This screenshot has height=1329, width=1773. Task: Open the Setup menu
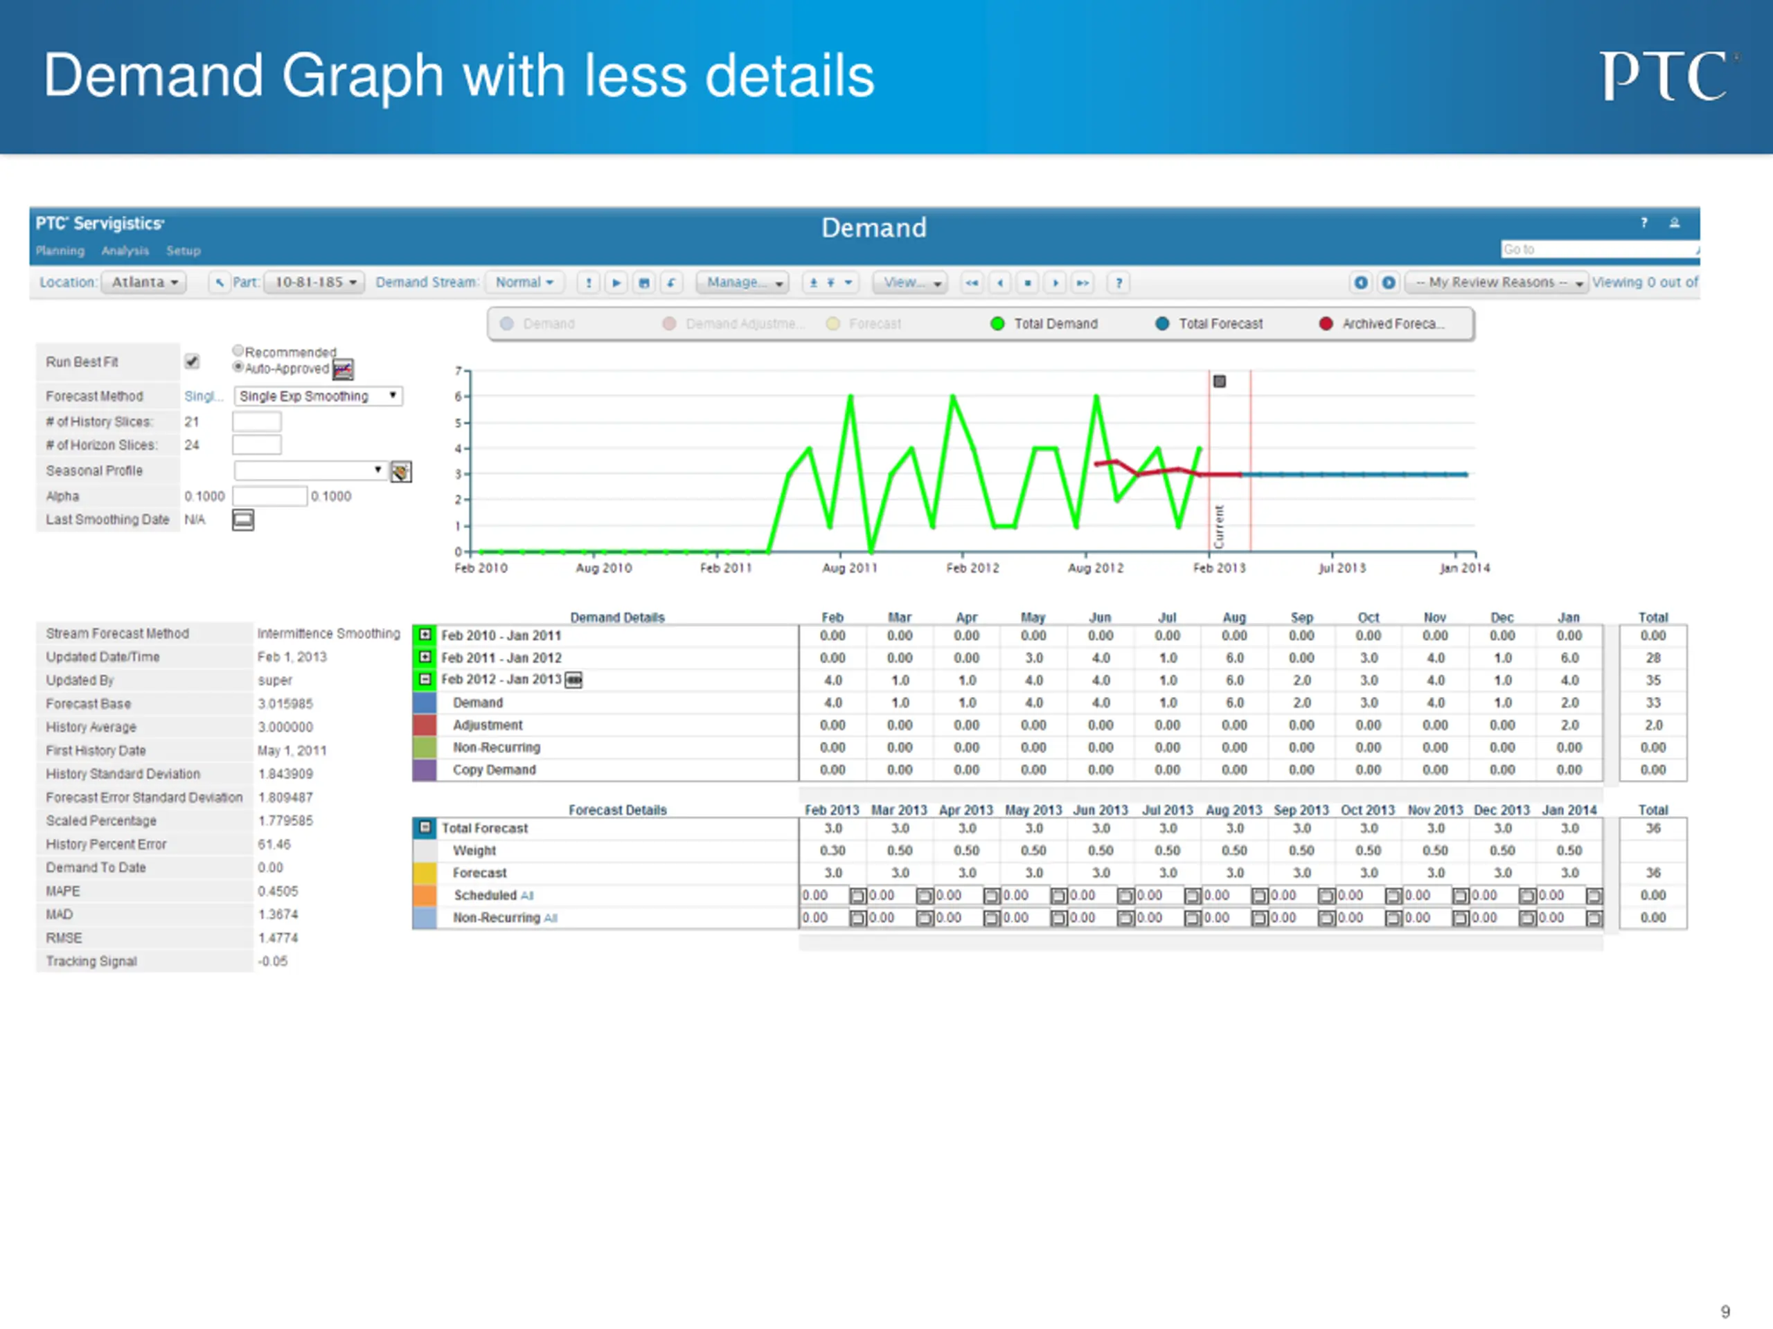coord(184,251)
